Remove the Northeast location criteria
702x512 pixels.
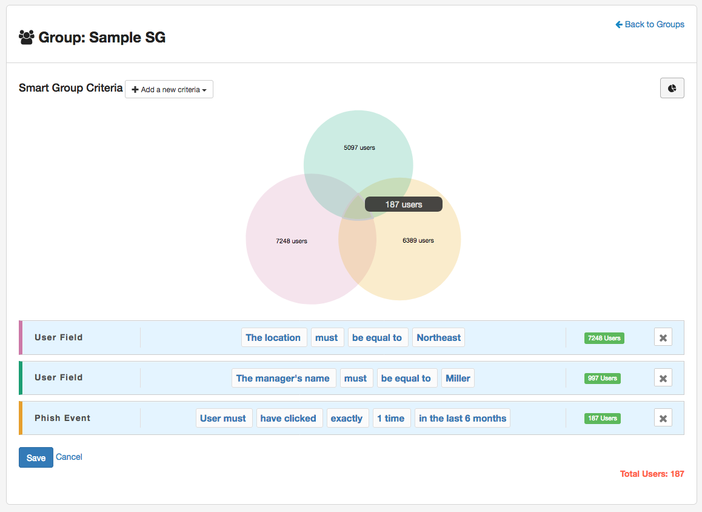pyautogui.click(x=663, y=338)
